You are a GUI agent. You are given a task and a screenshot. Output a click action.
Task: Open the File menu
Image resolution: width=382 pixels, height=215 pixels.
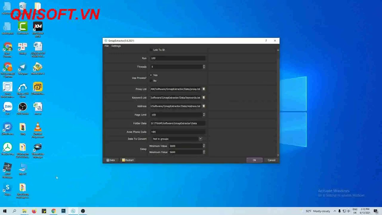point(107,46)
